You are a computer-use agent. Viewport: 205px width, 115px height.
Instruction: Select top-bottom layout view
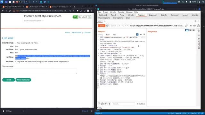click(190, 30)
